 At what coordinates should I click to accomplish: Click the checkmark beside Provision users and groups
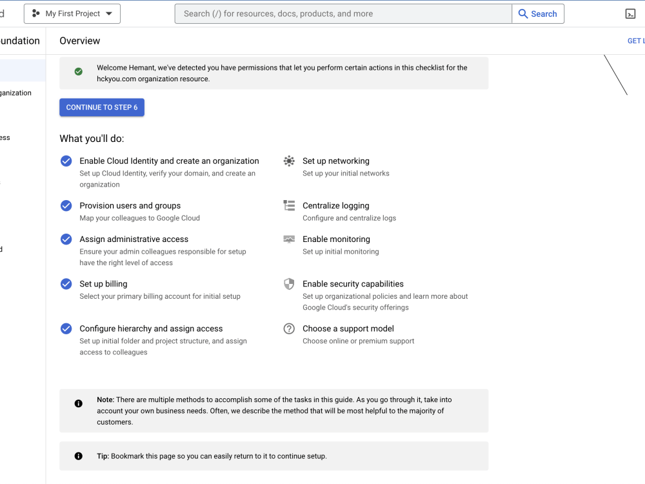point(66,205)
